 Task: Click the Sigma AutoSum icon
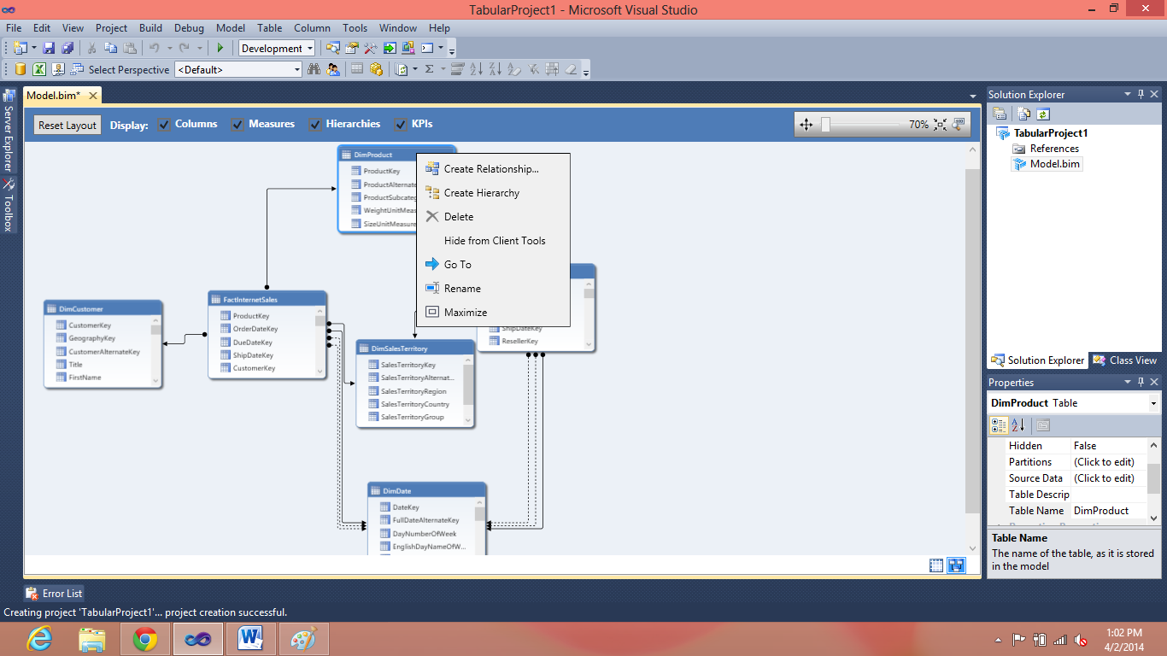tap(429, 69)
